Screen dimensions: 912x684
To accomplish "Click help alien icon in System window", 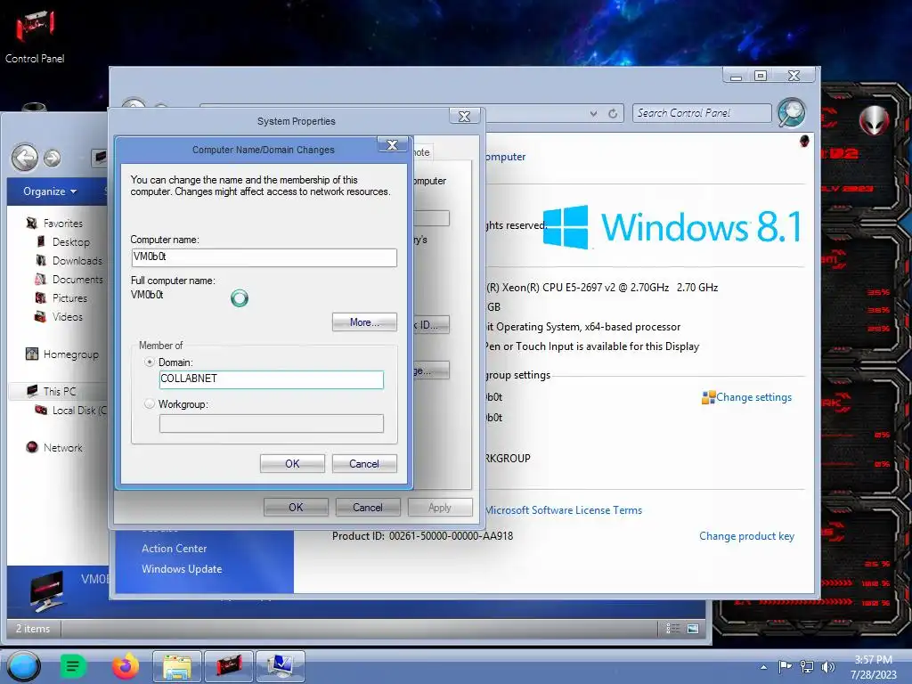I will tap(804, 140).
